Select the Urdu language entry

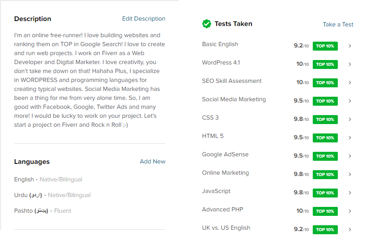click(52, 195)
